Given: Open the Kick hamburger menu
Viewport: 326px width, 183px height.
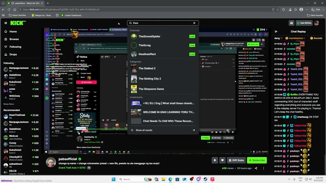Looking at the screenshot, I should 6,23.
